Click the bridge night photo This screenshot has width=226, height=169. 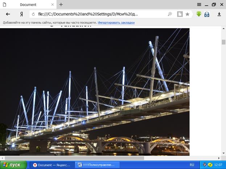pyautogui.click(x=95, y=92)
